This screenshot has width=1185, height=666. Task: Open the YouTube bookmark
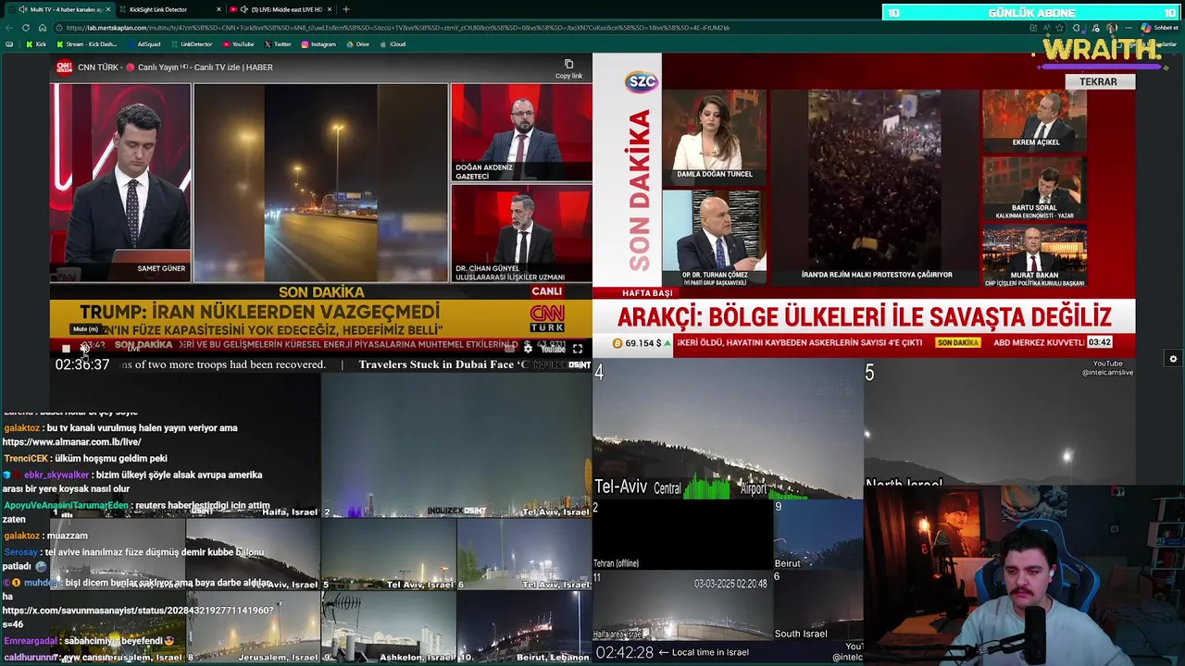[238, 44]
